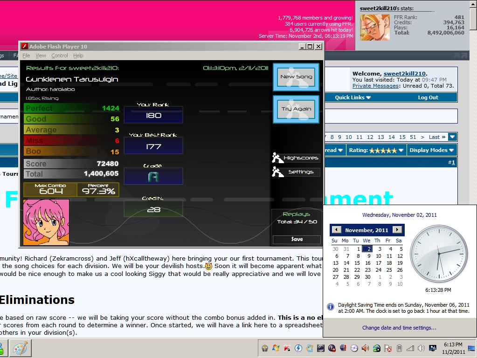
Task: Click the Show Desktop button in taskbar
Action: click(471, 348)
